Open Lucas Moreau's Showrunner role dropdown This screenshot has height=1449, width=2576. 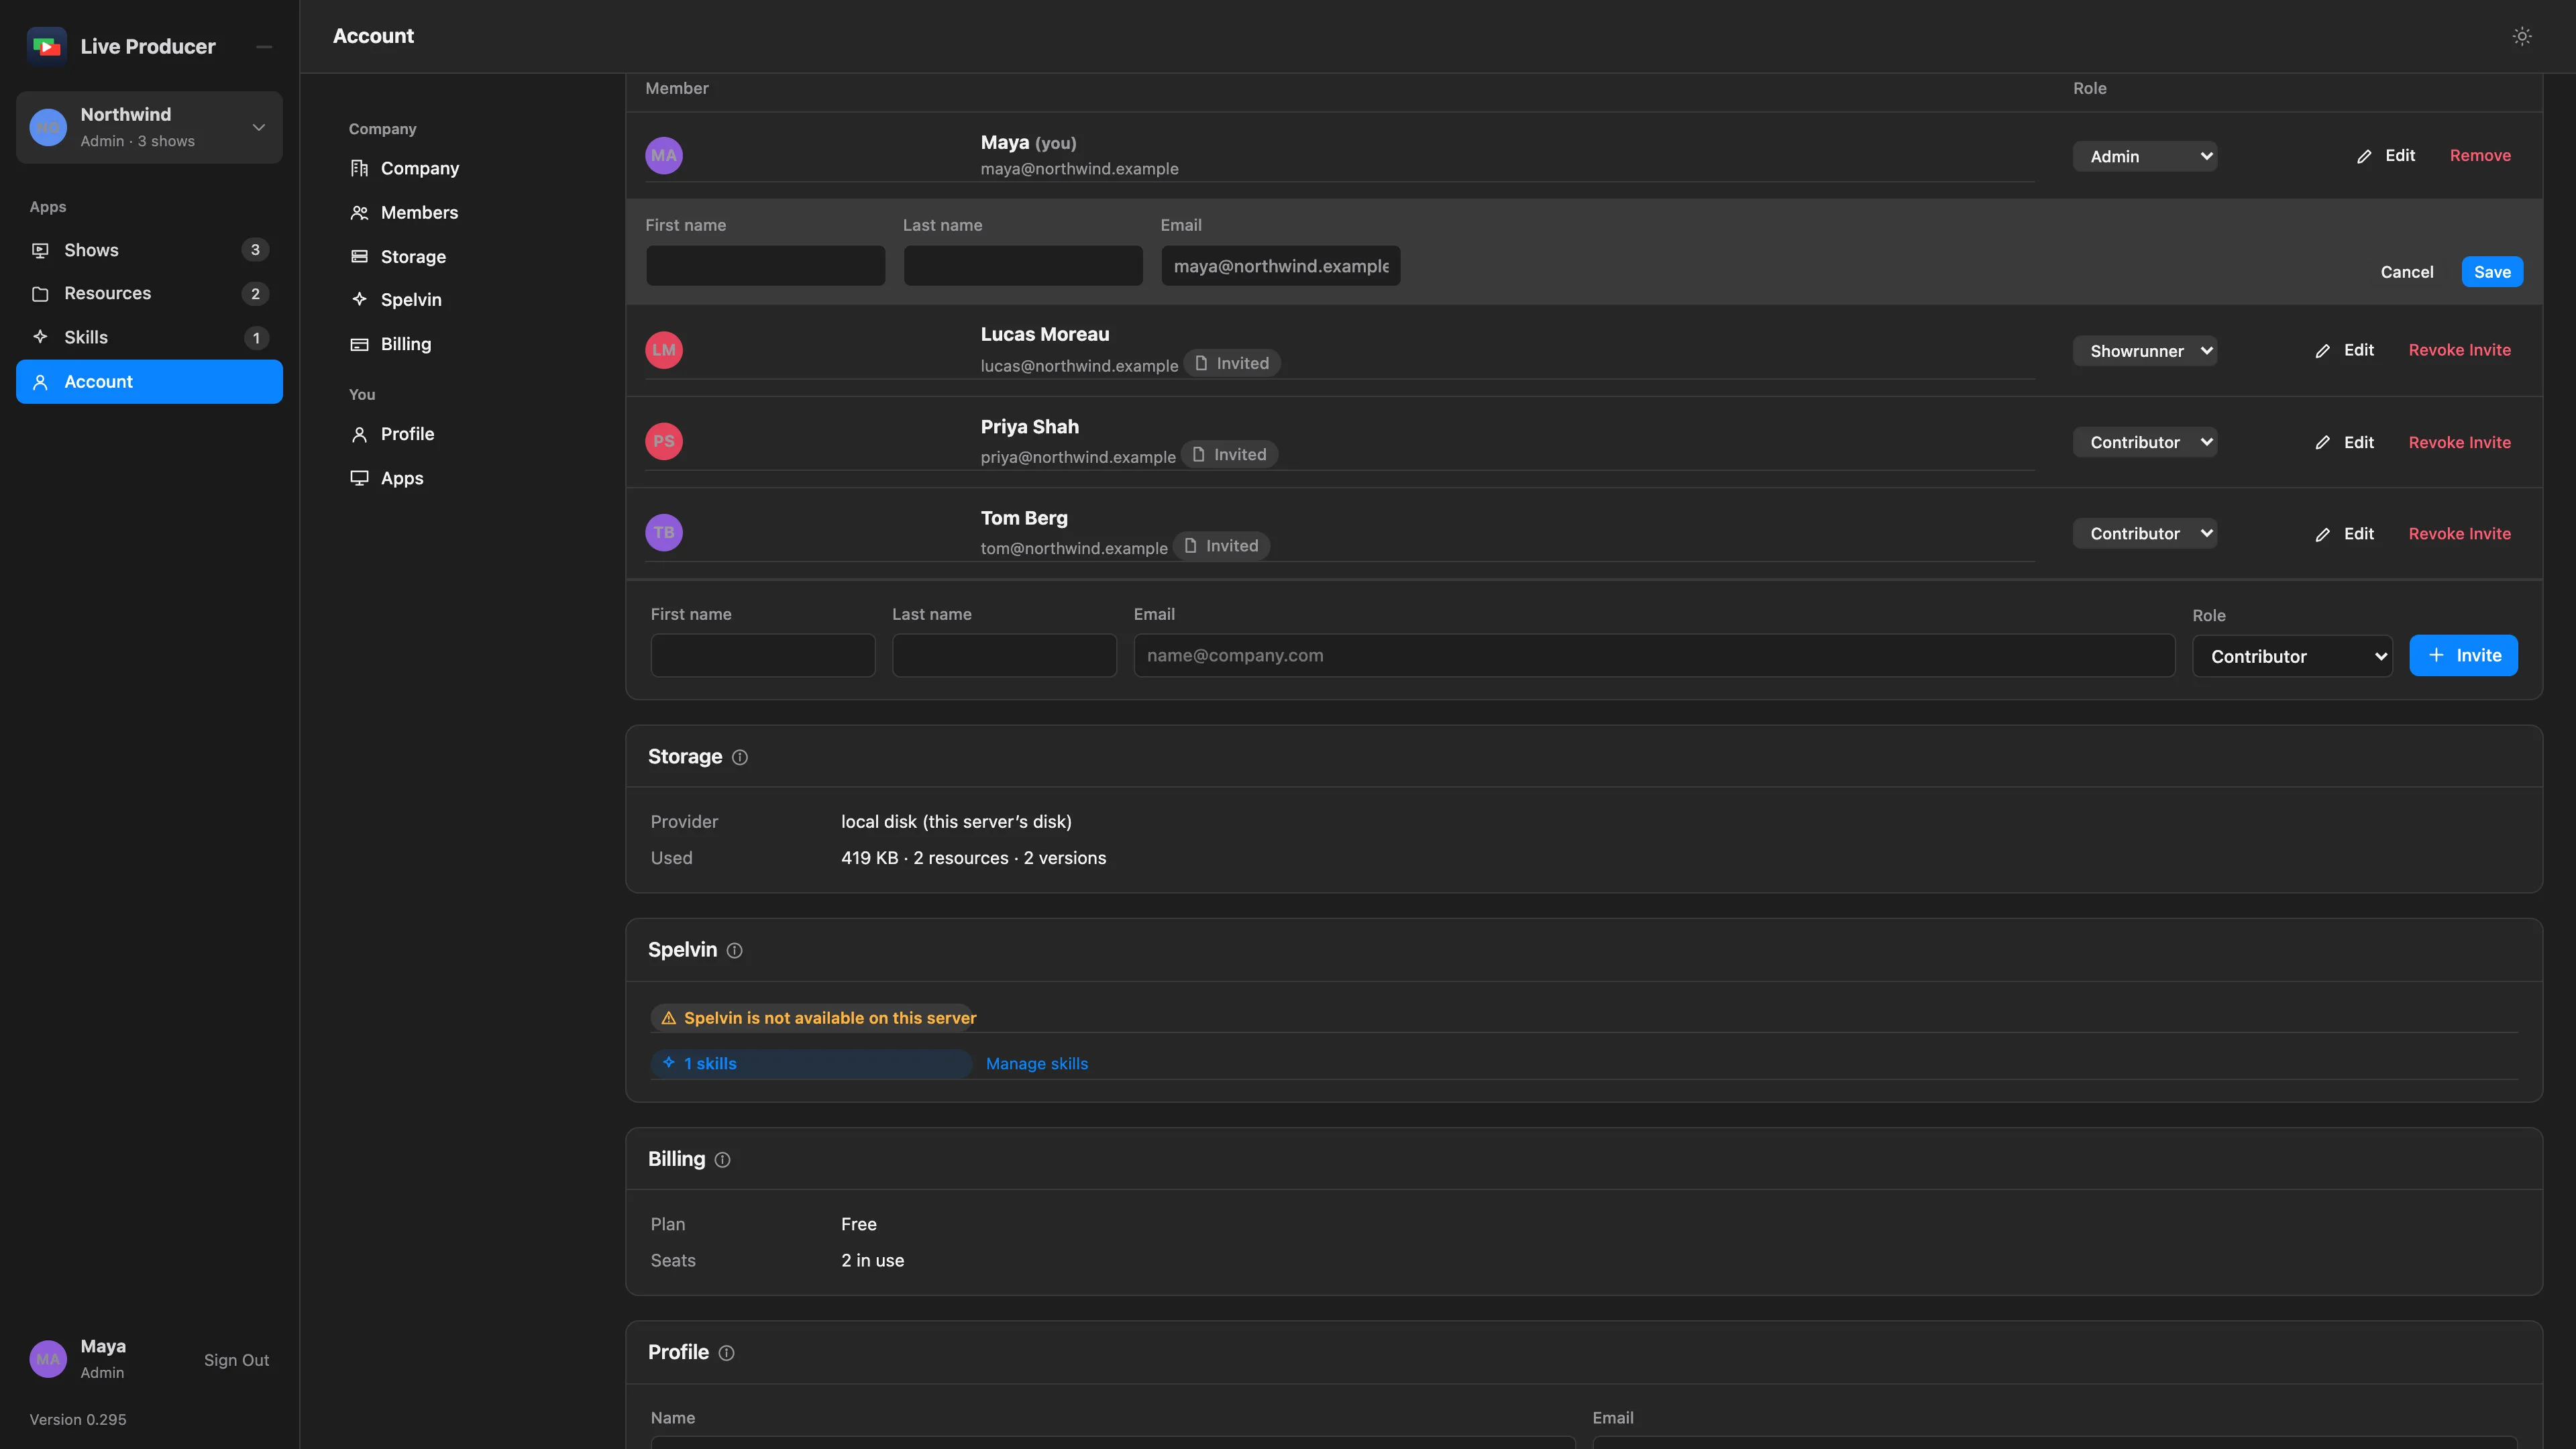point(2145,351)
